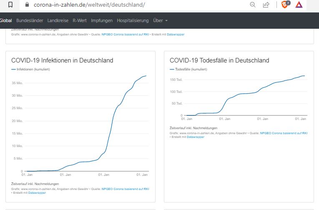Open the R-Wert page
The width and height of the screenshot is (319, 210).
[x=80, y=20]
